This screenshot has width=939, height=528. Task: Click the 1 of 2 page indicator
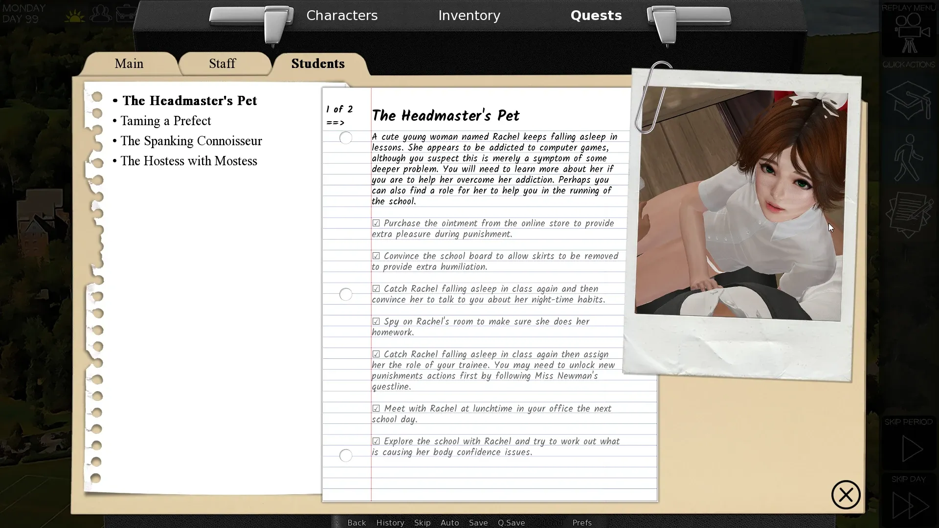(x=339, y=109)
